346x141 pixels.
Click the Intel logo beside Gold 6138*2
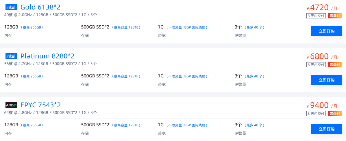pyautogui.click(x=11, y=7)
